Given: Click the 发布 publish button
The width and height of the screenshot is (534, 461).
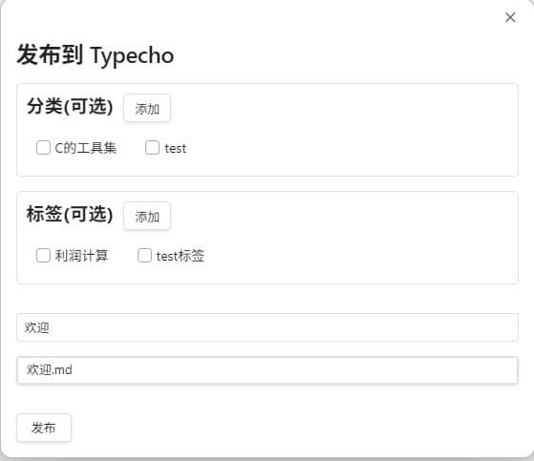Looking at the screenshot, I should (x=44, y=428).
